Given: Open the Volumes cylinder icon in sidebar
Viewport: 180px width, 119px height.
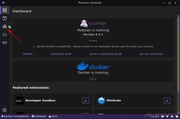Looking at the screenshot, I should click(x=5, y=43).
